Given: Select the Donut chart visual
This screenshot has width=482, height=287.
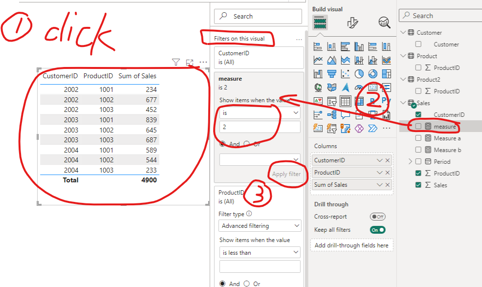Looking at the screenshot, I should (372, 74).
